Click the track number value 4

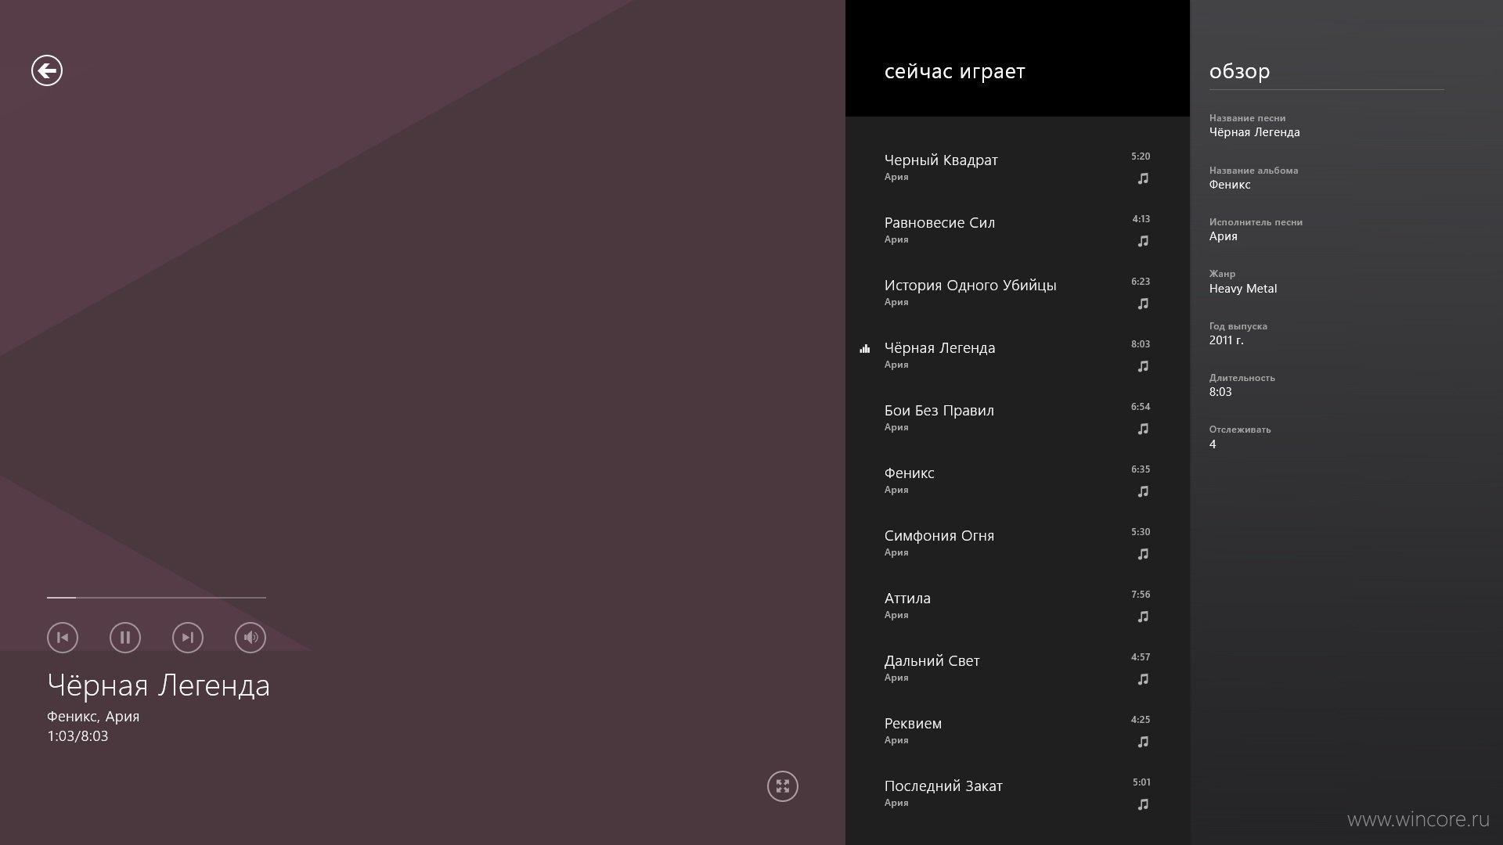pyautogui.click(x=1213, y=444)
